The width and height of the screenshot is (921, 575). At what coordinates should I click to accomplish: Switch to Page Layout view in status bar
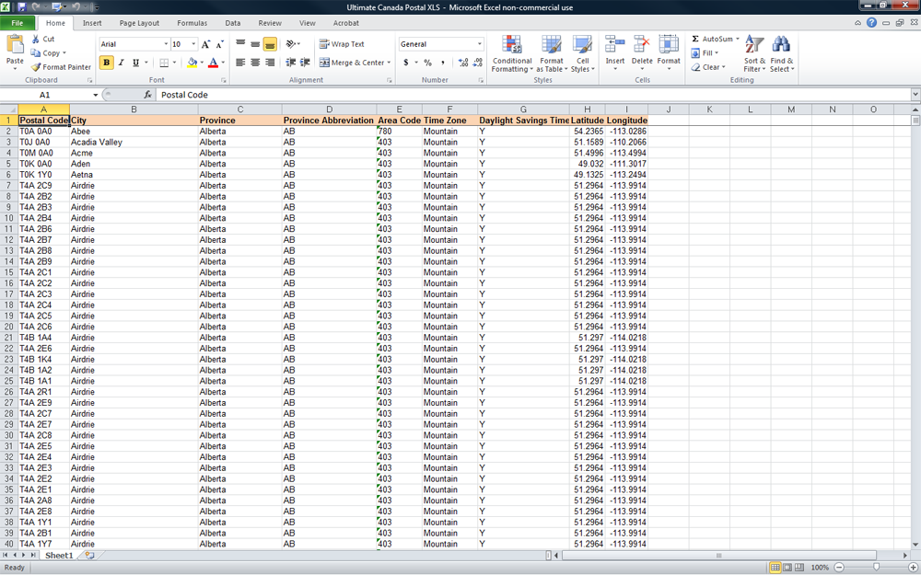point(787,568)
